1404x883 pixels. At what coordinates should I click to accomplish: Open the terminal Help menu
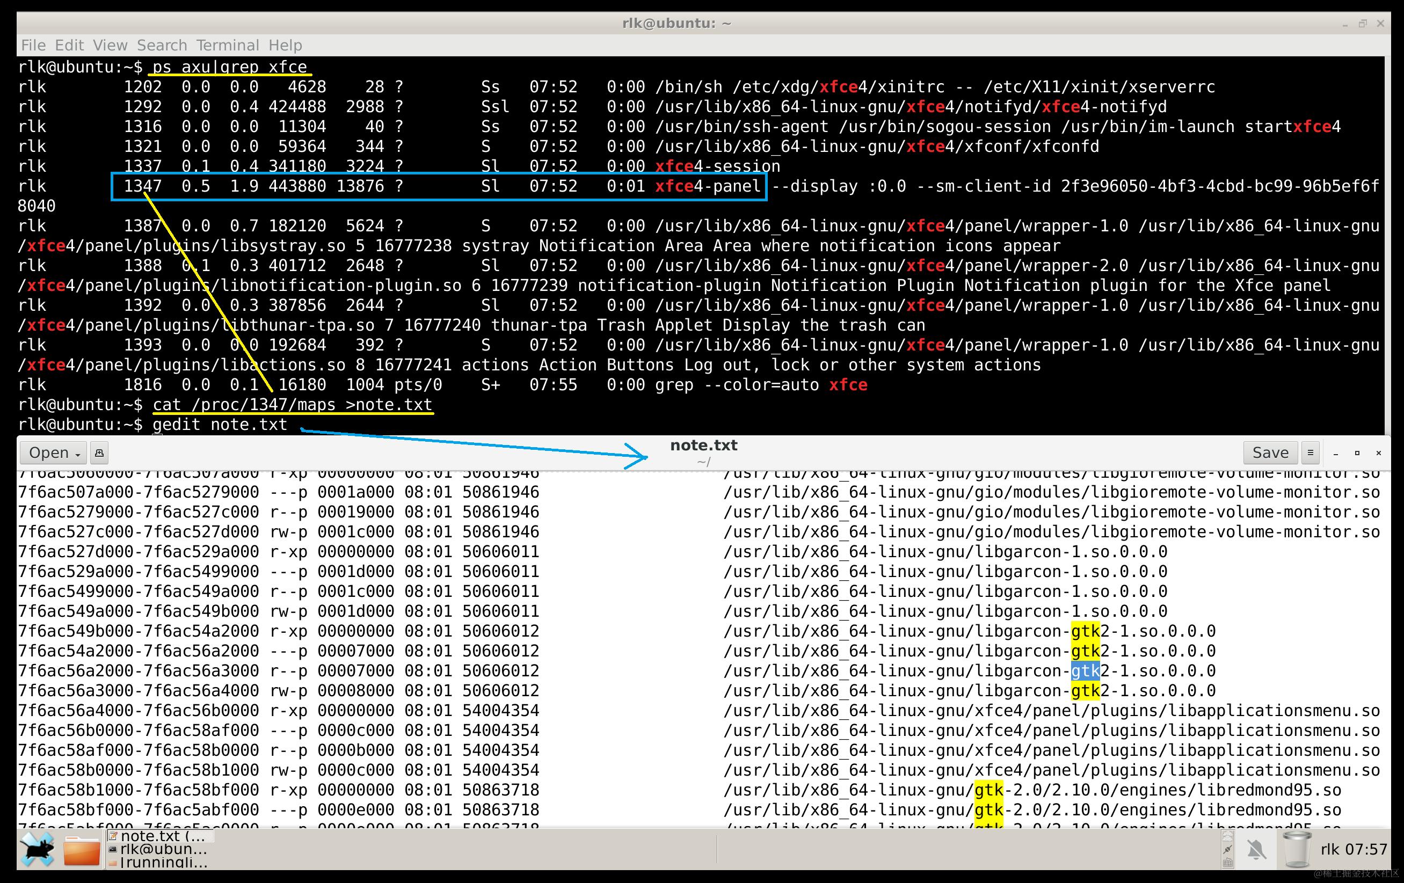tap(285, 45)
